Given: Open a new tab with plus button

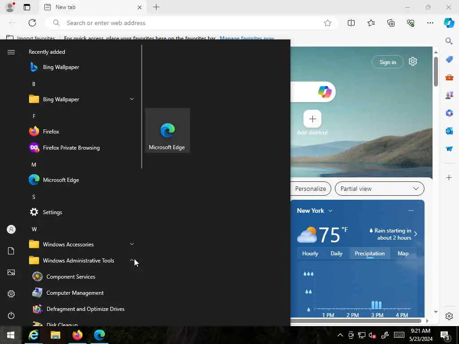Looking at the screenshot, I should pos(156,7).
